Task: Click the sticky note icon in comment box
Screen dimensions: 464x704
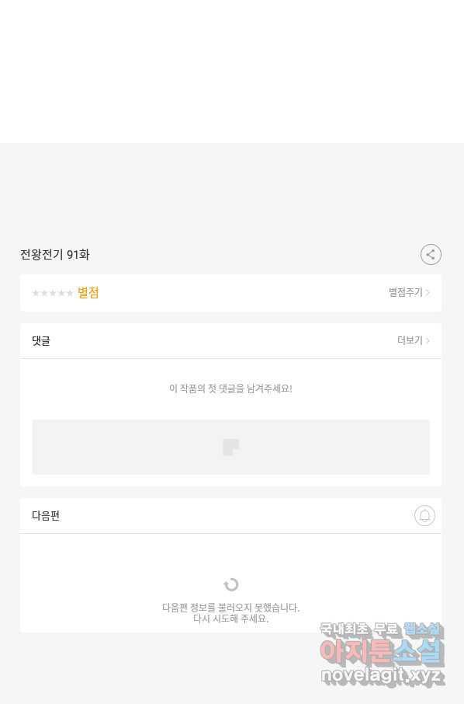Action: coord(231,447)
